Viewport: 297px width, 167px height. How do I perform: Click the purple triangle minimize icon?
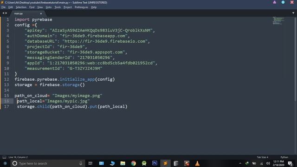click(274, 2)
